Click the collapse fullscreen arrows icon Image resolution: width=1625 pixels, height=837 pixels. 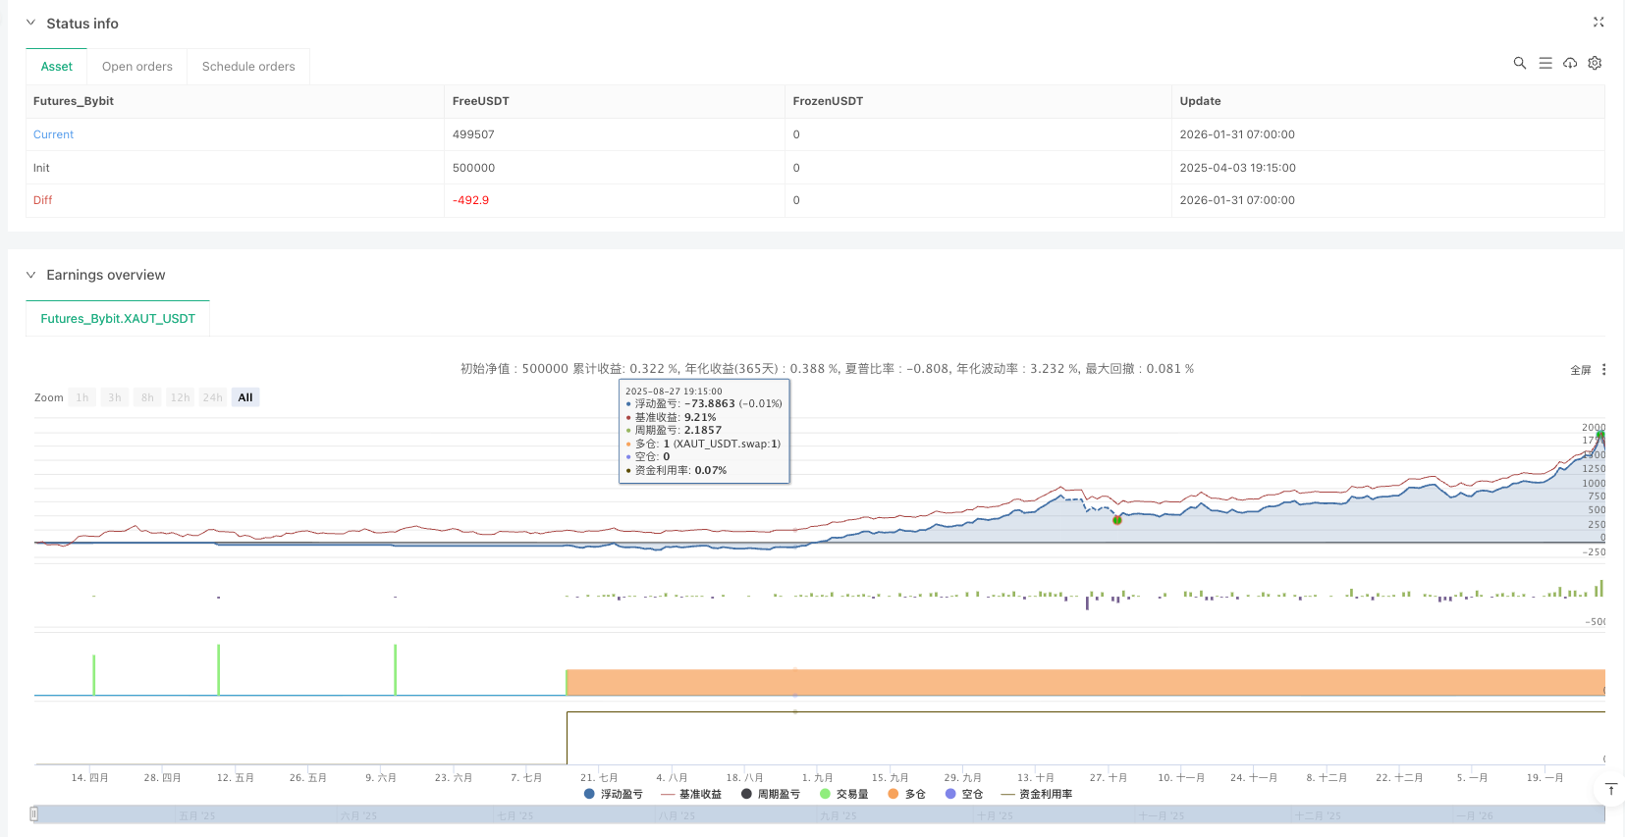pos(1598,22)
